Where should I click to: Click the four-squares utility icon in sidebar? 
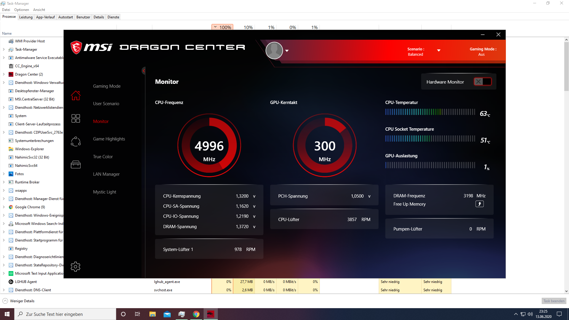click(x=76, y=118)
